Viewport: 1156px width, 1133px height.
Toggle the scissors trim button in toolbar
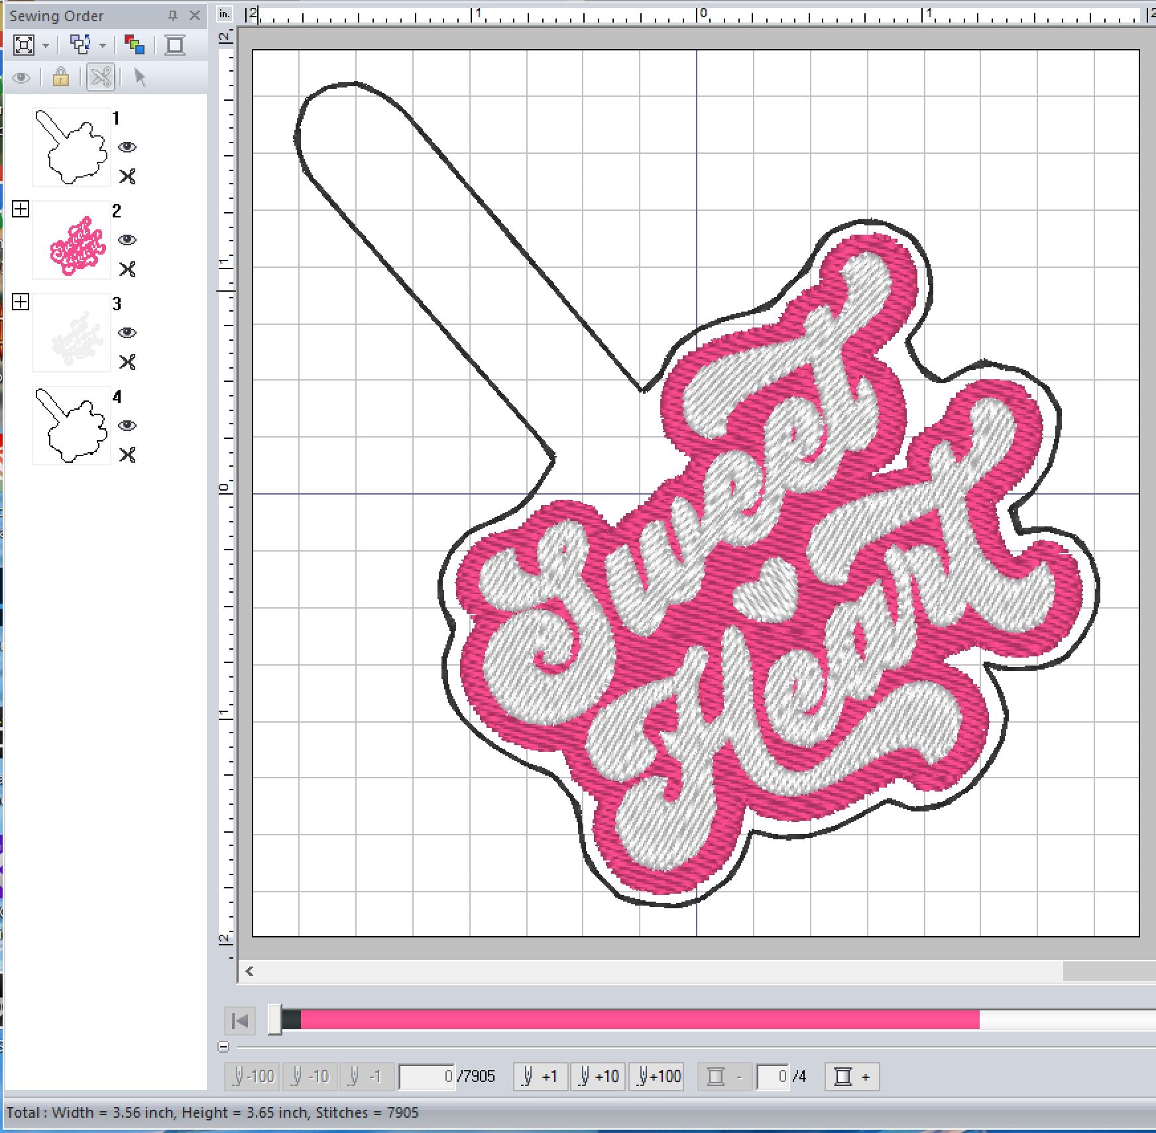(101, 78)
